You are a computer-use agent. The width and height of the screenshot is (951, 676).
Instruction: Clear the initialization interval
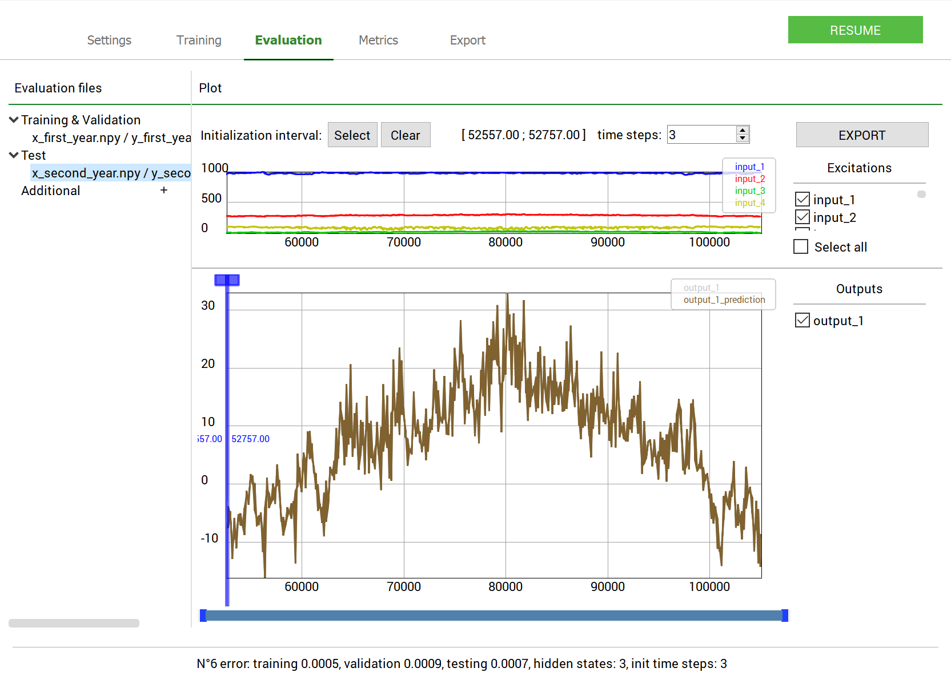(x=406, y=135)
